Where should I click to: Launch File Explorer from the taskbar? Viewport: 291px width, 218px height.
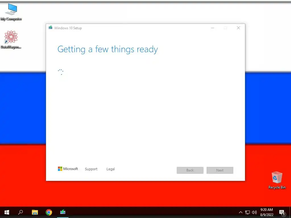click(x=35, y=212)
